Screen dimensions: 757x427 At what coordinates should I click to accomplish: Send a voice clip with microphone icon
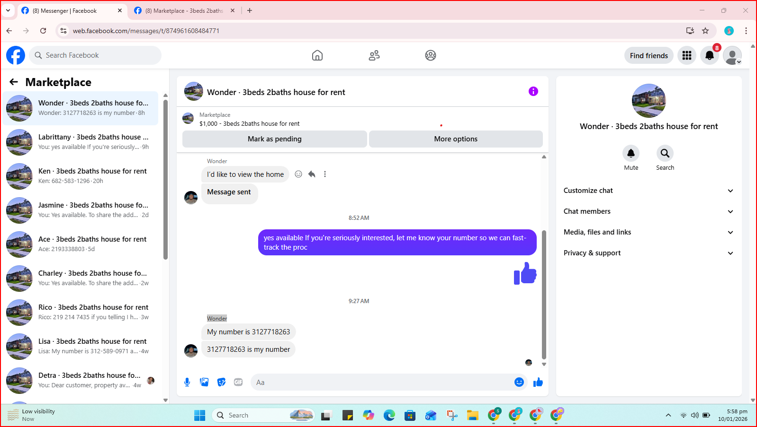tap(187, 382)
